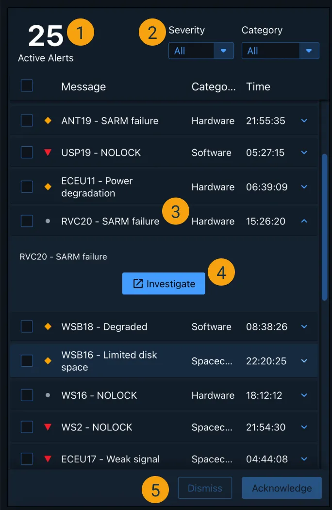
Task: Click the Software category cell of USP19
Action: (211, 153)
